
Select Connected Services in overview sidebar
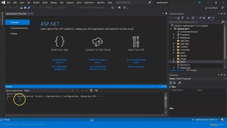(x=19, y=28)
